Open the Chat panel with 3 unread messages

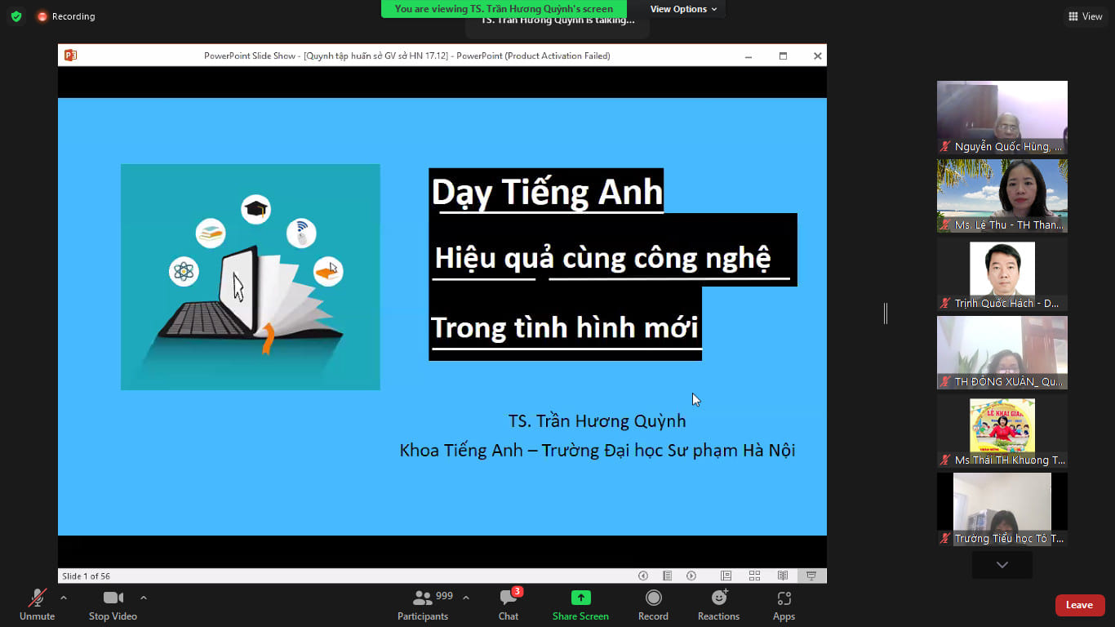point(509,605)
